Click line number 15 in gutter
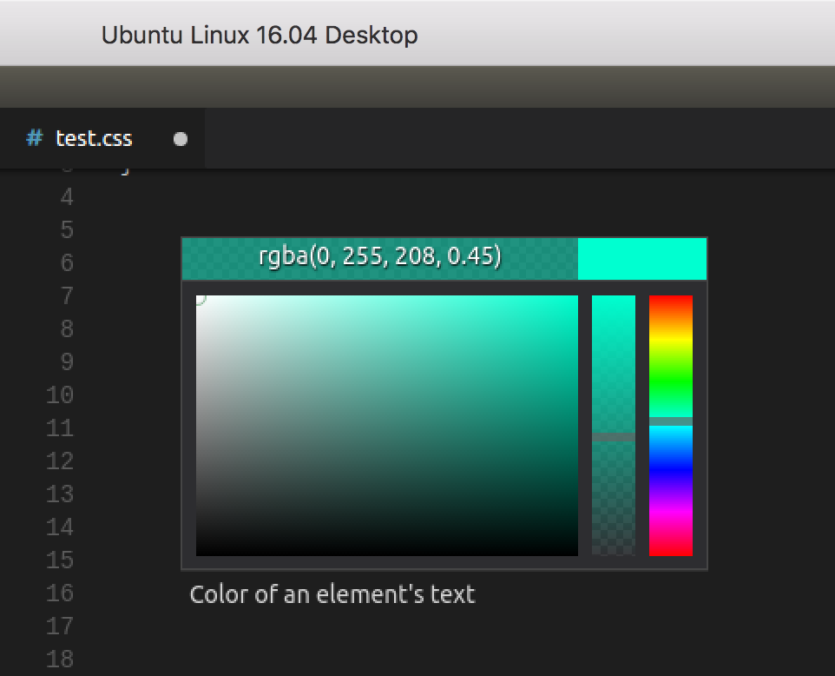Screen dimensions: 835x676 tap(60, 560)
